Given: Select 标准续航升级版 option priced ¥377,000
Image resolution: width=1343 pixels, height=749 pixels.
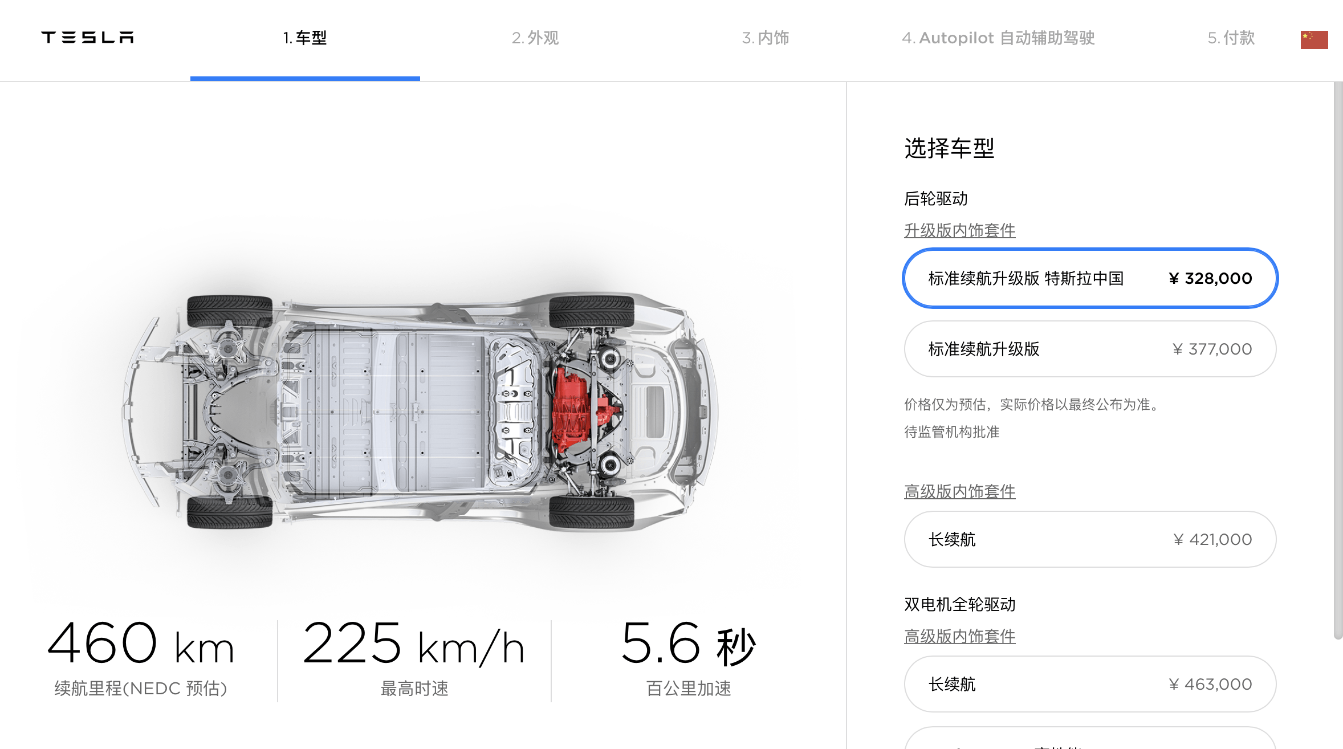Looking at the screenshot, I should pyautogui.click(x=1090, y=349).
